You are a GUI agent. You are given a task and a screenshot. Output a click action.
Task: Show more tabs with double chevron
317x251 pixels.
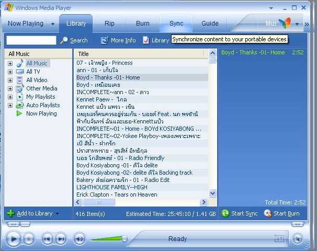tap(307, 24)
